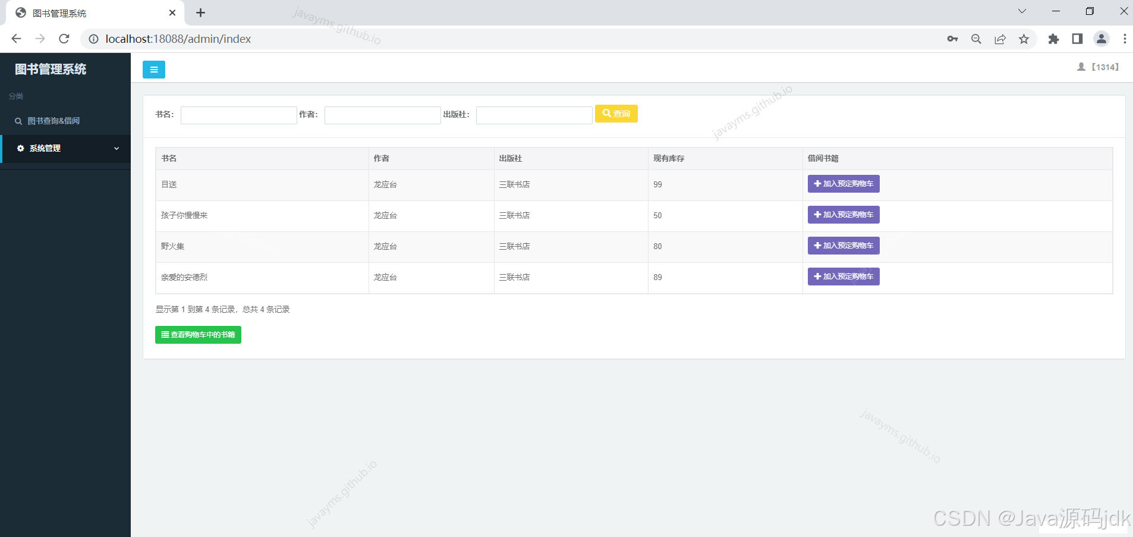1133x537 pixels.
Task: Select the 图书查询&借阅 sidebar menu item
Action: [53, 121]
